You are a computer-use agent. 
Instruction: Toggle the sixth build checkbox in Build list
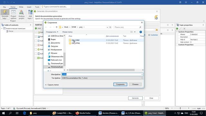pyautogui.click(x=36, y=54)
